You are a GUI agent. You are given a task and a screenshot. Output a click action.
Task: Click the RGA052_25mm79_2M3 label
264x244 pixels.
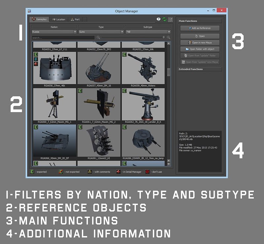(x=99, y=50)
